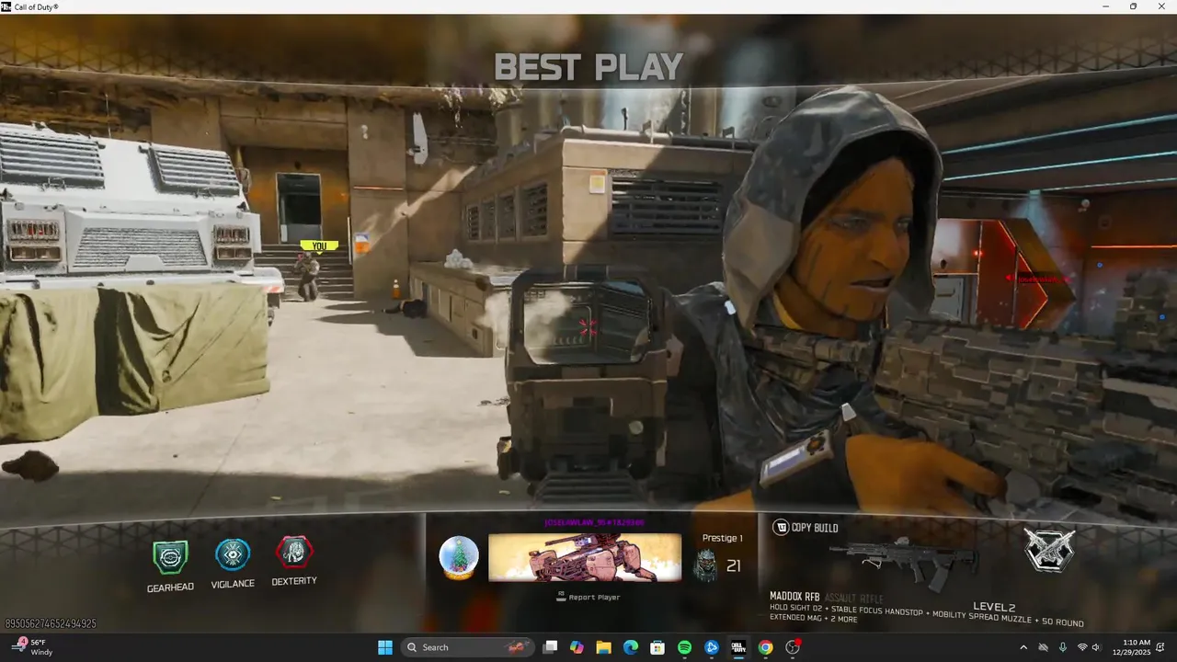Click the OneDrive offline cloud tray icon
Image resolution: width=1177 pixels, height=662 pixels.
1043,647
